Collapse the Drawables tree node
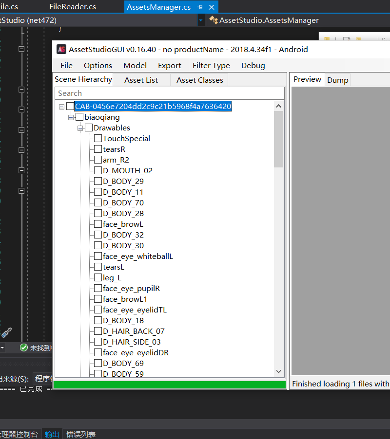This screenshot has width=390, height=439. click(x=80, y=128)
